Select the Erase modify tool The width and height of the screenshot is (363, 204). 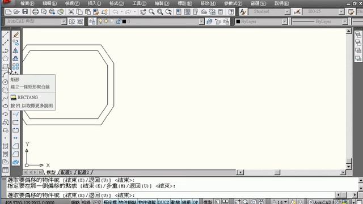[15, 35]
